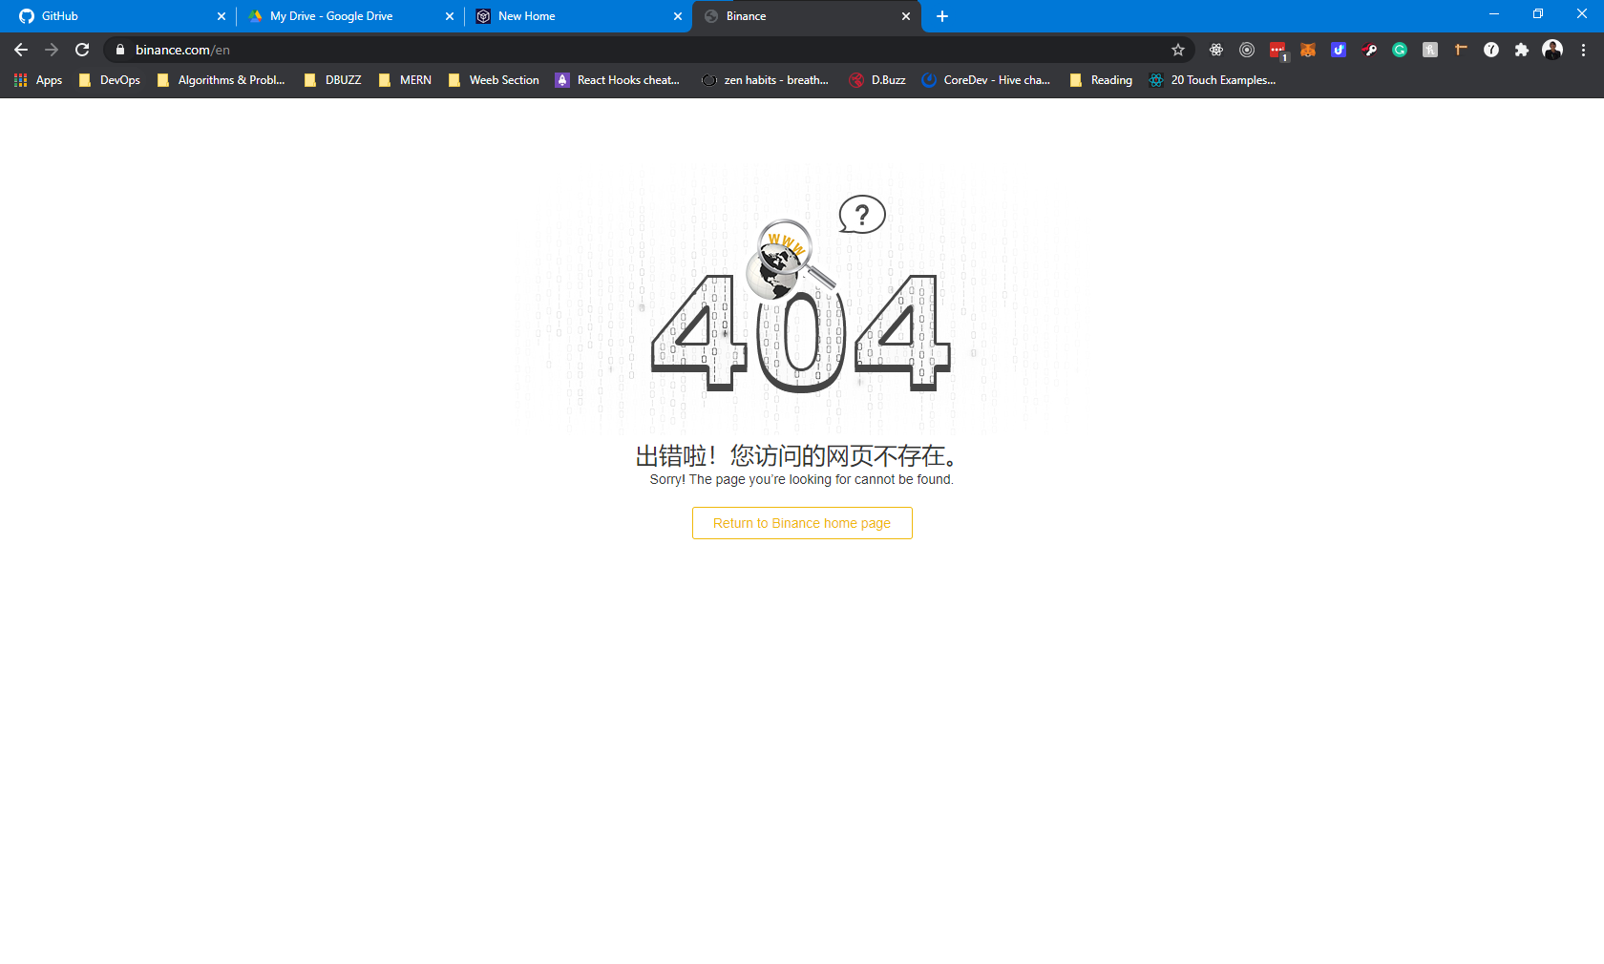This screenshot has height=964, width=1604.
Task: Switch to the New Home tab
Action: click(x=577, y=16)
